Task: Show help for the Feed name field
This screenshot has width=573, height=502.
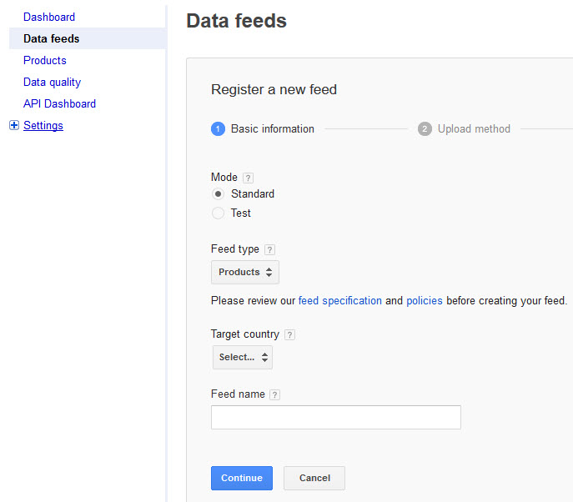Action: coord(274,394)
